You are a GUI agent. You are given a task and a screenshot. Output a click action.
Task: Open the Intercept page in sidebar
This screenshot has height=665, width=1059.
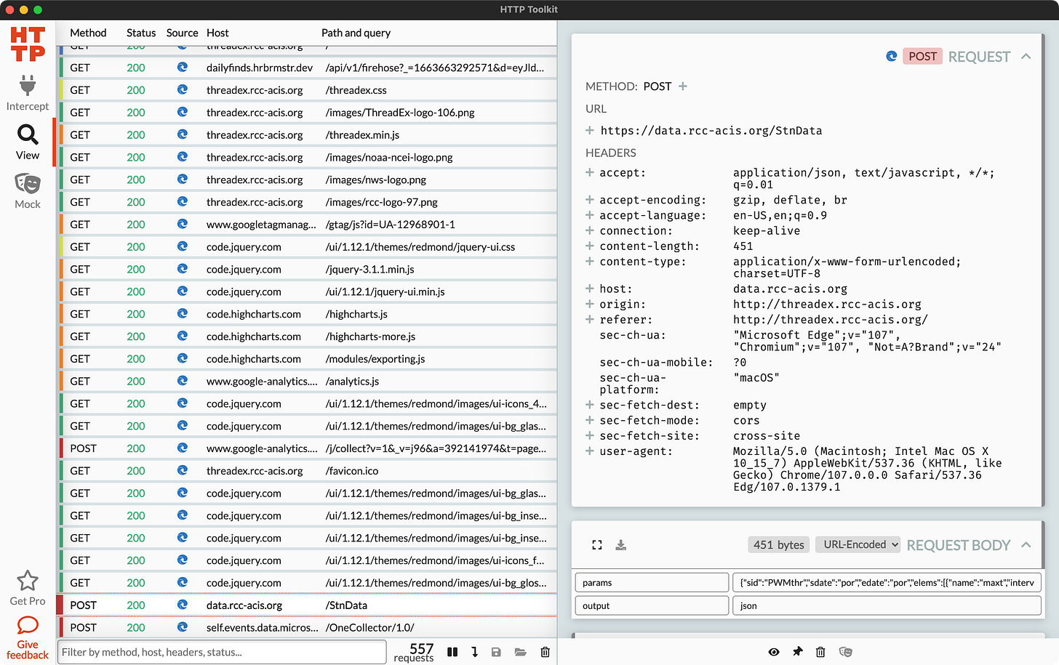pyautogui.click(x=27, y=93)
